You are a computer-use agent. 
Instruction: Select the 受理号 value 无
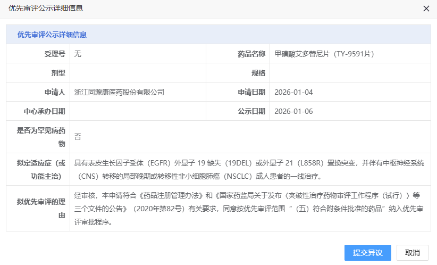tap(78, 54)
